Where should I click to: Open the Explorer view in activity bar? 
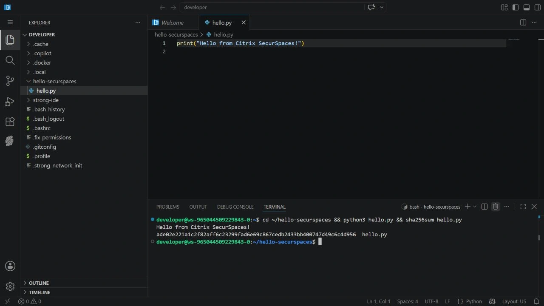(10, 40)
